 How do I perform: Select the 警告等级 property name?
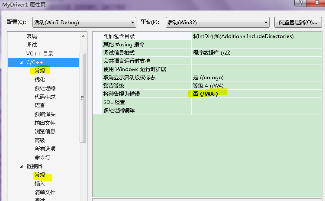114,85
